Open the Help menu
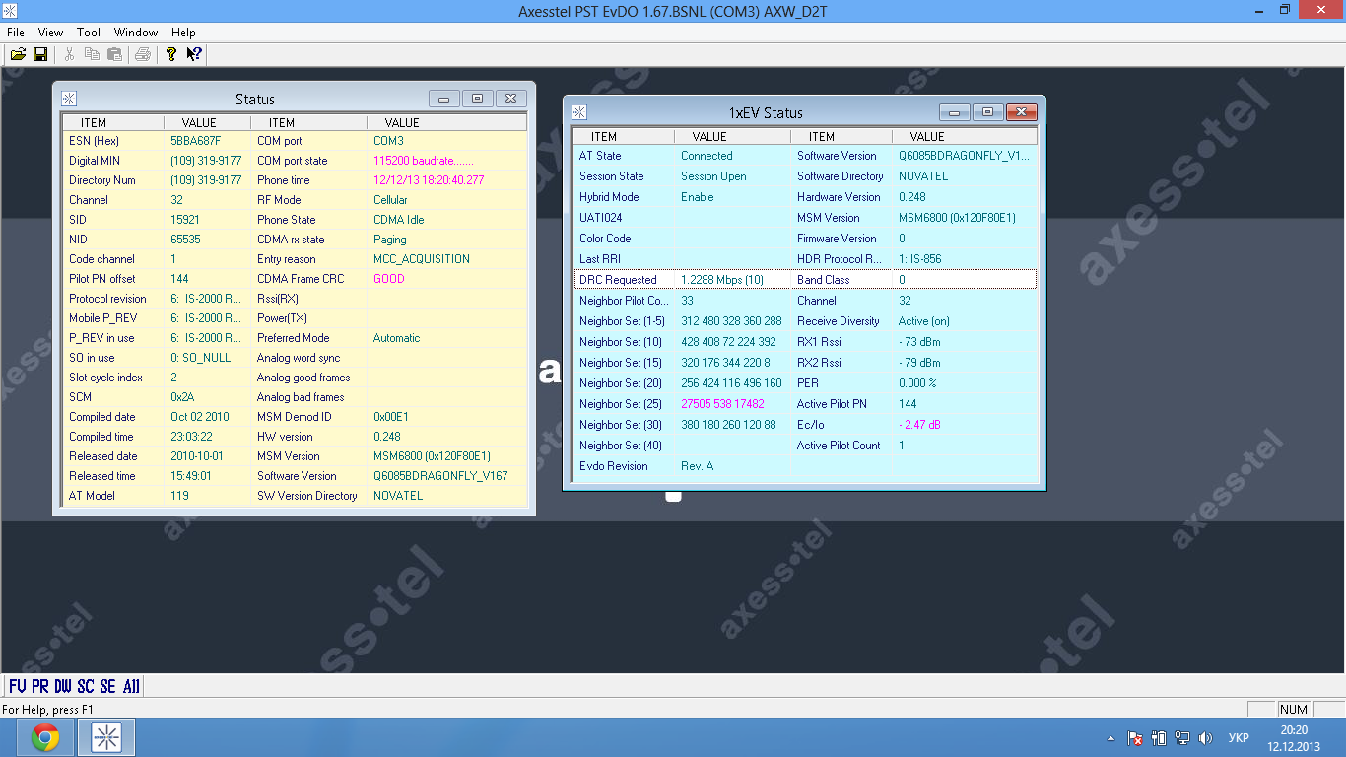1346x757 pixels. tap(183, 33)
